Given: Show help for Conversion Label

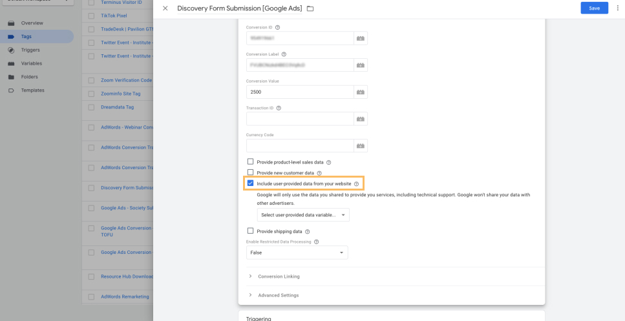Looking at the screenshot, I should (x=284, y=54).
